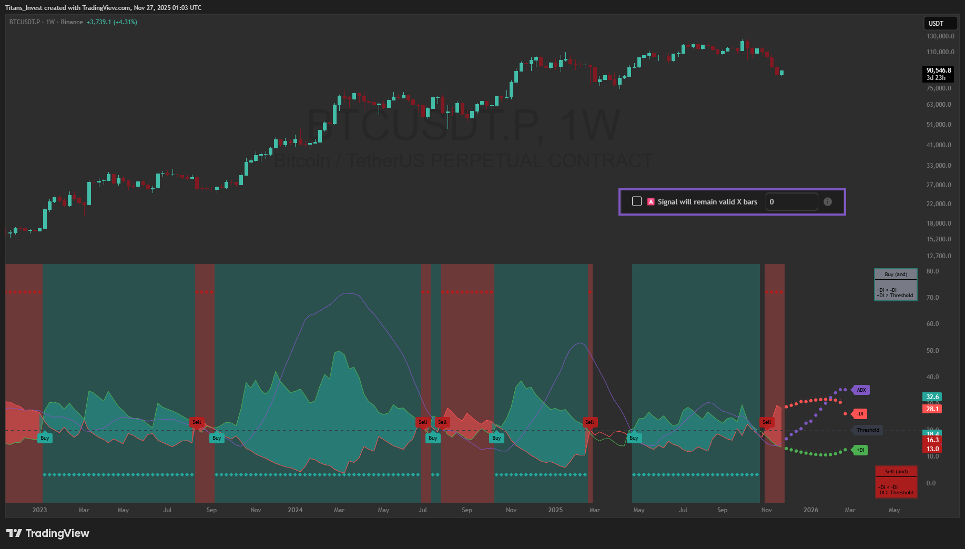965x549 pixels.
Task: Click the pink A icon beside Signal label
Action: tap(651, 201)
